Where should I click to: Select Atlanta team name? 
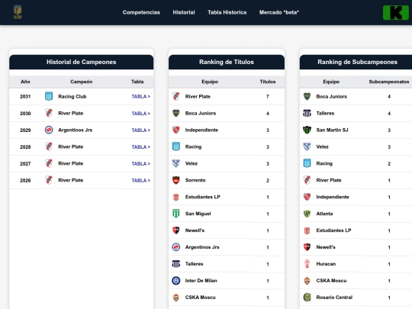(x=324, y=214)
